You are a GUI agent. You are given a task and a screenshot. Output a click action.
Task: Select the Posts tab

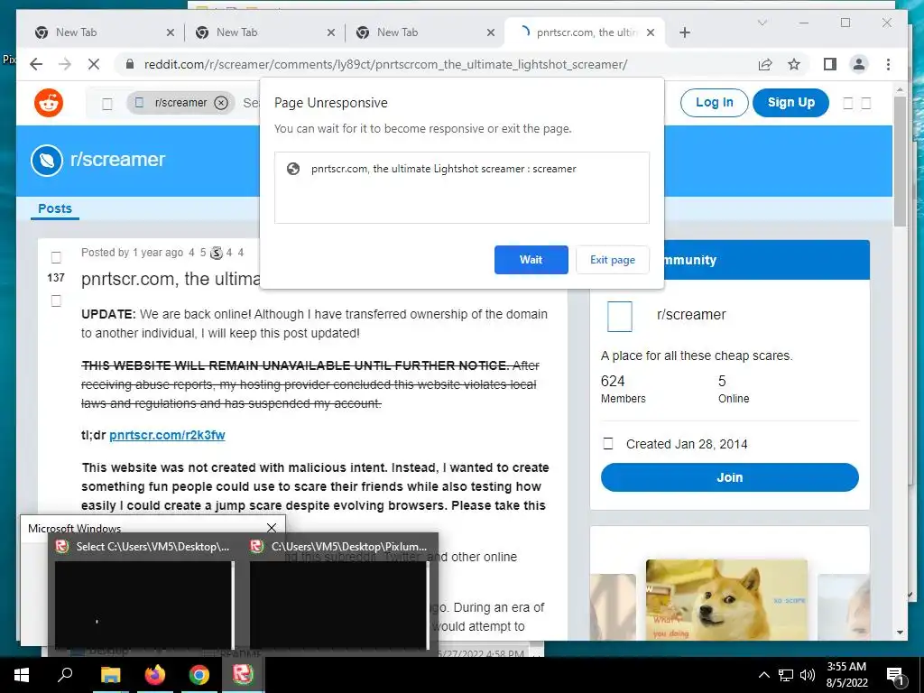tap(55, 208)
